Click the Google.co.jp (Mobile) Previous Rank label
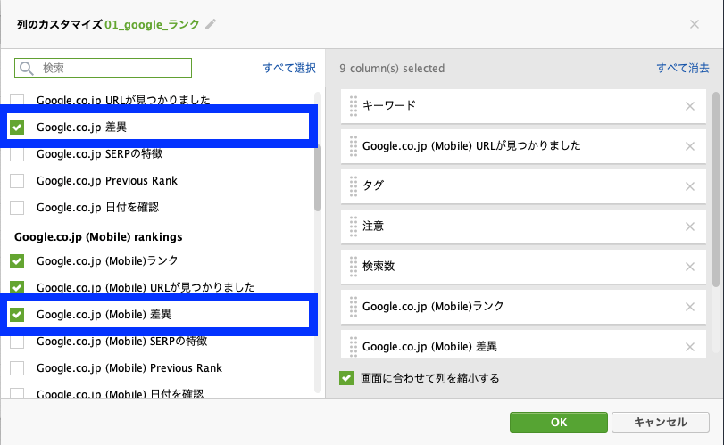Screen dimensions: 724x445 129,368
